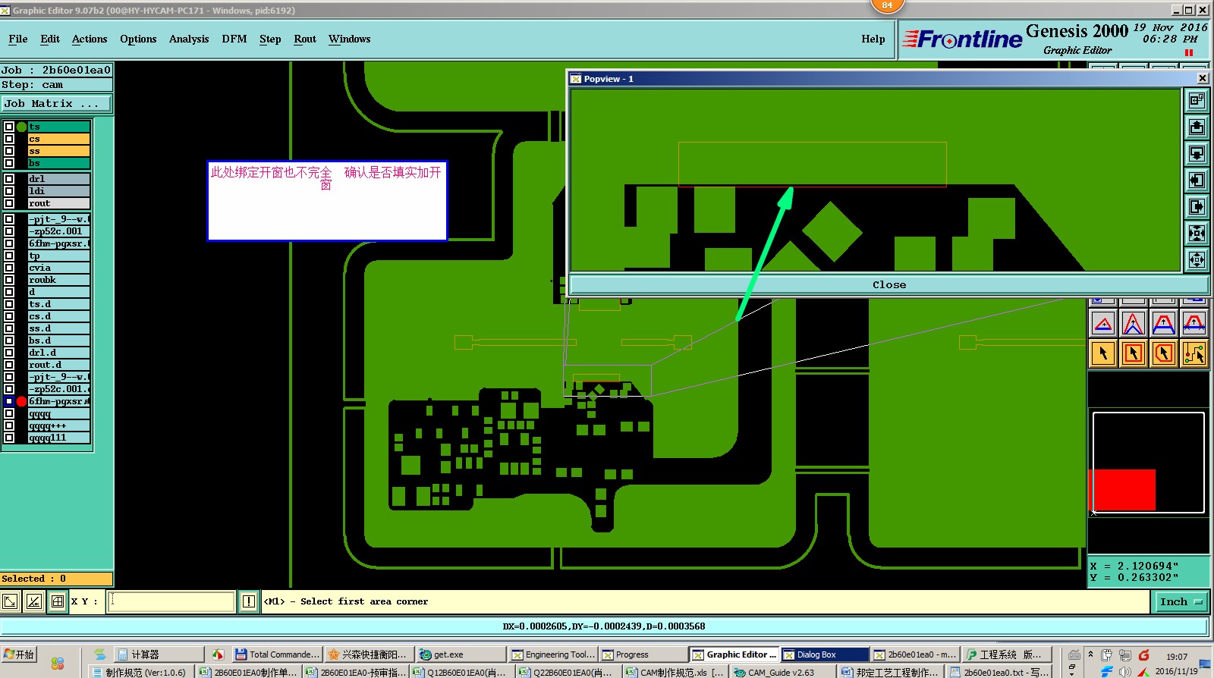Toggle the checkbox for layer rout
1214x678 pixels.
coord(9,203)
